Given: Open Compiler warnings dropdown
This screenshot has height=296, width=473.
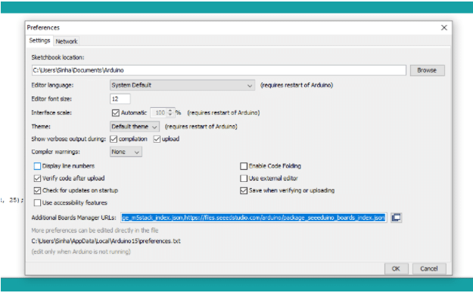Looking at the screenshot, I should [126, 152].
